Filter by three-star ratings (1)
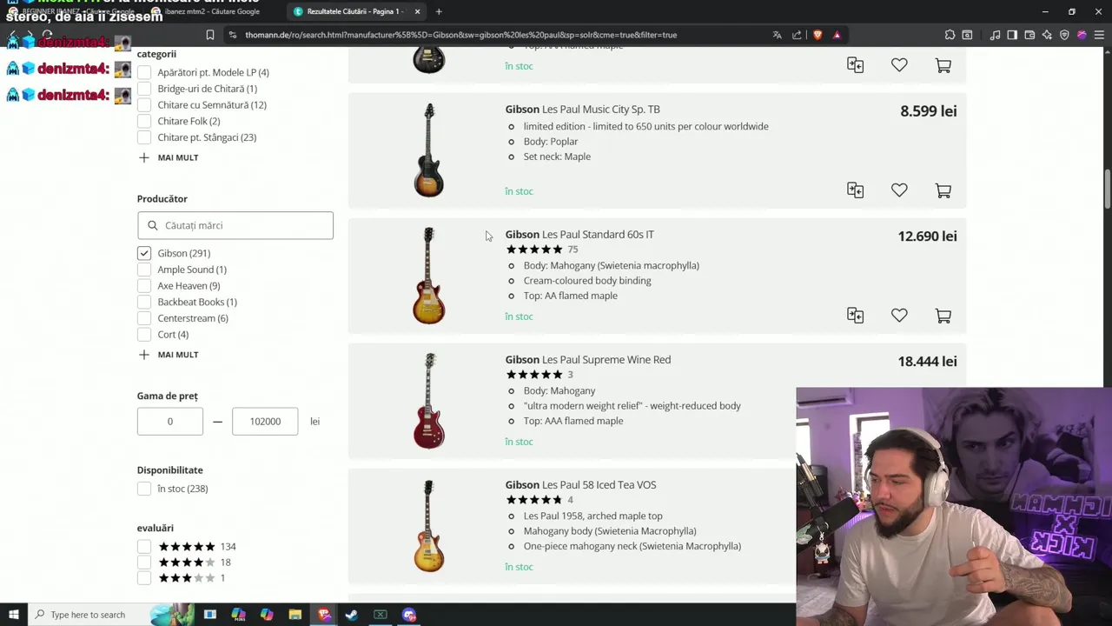Screen dimensions: 1112x626 pyautogui.click(x=144, y=578)
